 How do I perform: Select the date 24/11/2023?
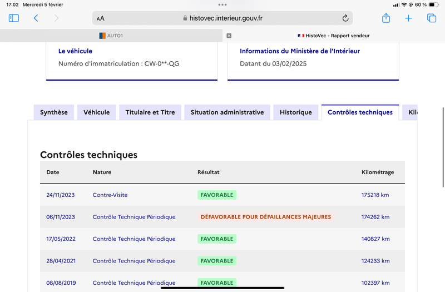point(61,195)
